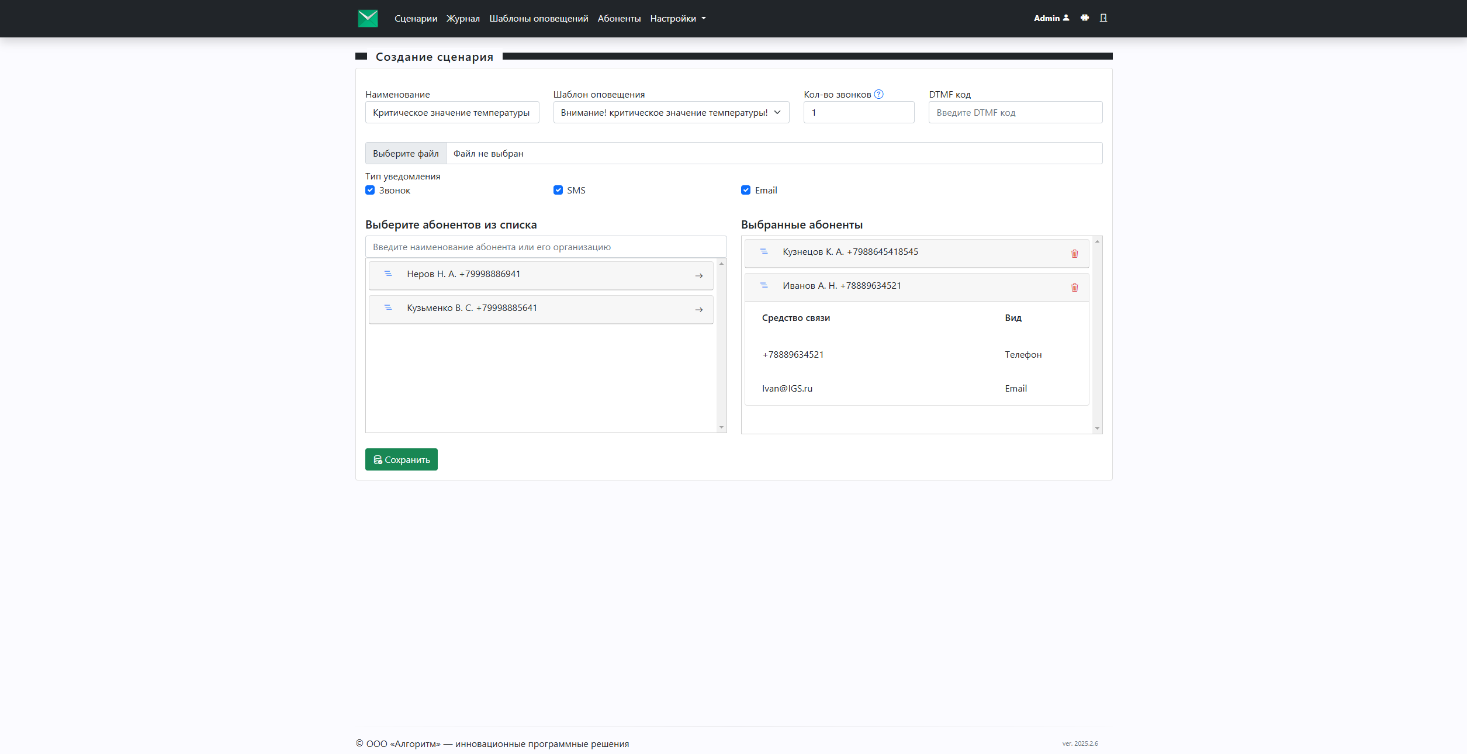
Task: Click the selected subscribers list scrollbar
Action: tap(1097, 335)
